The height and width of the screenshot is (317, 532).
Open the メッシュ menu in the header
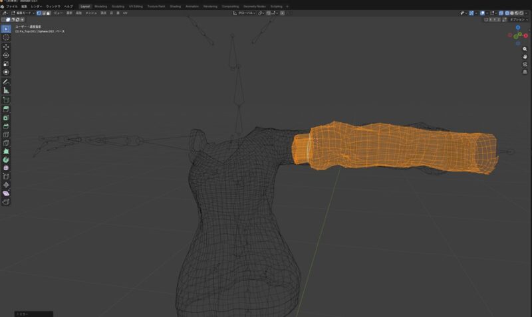(x=91, y=13)
